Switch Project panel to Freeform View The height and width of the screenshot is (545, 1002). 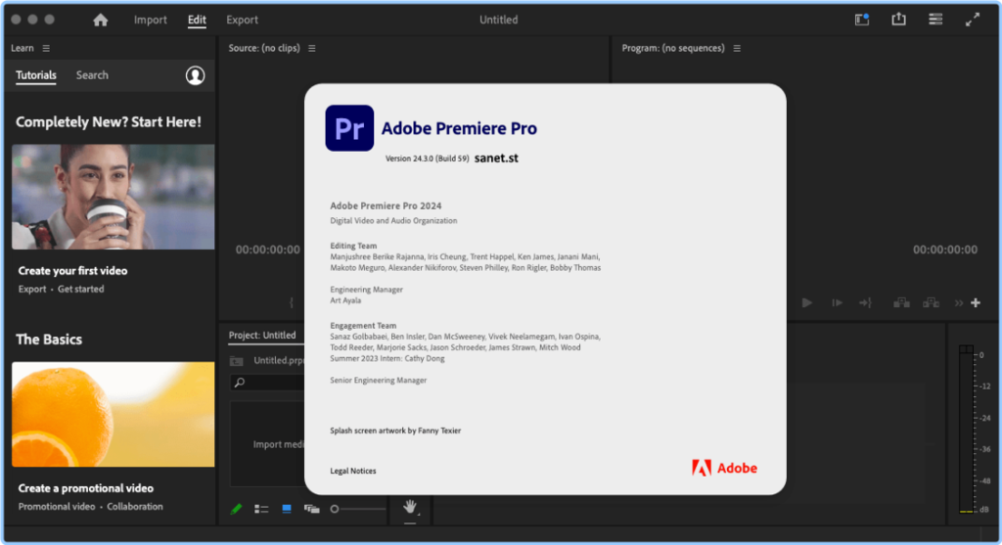coord(312,509)
